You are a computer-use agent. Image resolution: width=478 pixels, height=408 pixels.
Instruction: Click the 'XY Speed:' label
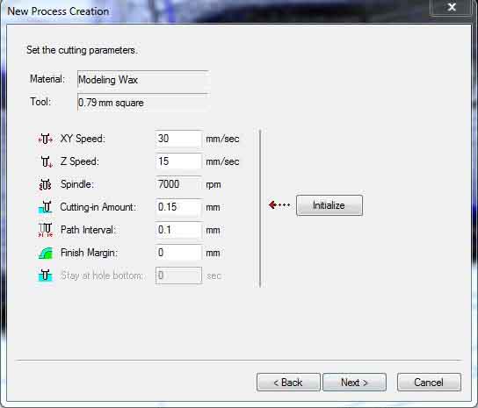coord(83,139)
